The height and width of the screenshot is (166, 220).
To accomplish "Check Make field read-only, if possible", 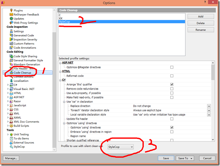I will click(172, 97).
